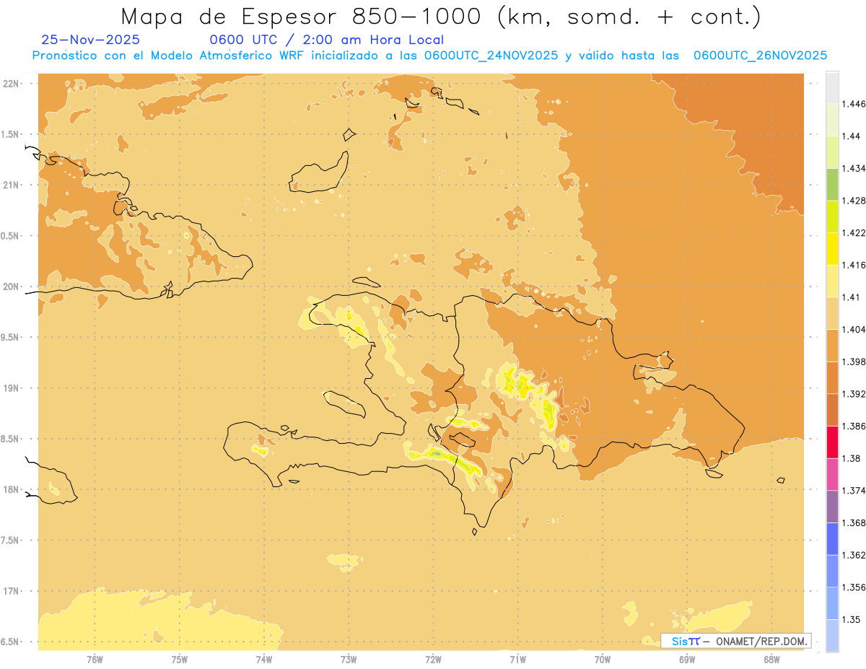Image resolution: width=866 pixels, height=669 pixels.
Task: Click the legend value 1.44
Action: (x=851, y=136)
